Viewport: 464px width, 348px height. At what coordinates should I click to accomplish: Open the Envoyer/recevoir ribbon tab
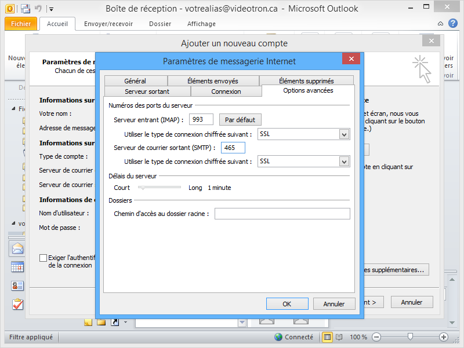point(108,24)
